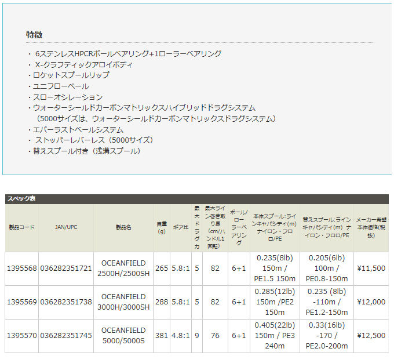Click the price ¥12,500
The image size is (394, 363).
[x=371, y=336]
